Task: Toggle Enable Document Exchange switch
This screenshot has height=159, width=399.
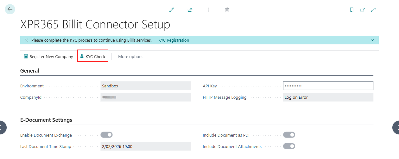Action: coord(106,135)
